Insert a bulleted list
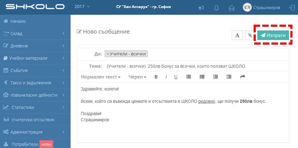This screenshot has height=148, width=298. click(188, 77)
